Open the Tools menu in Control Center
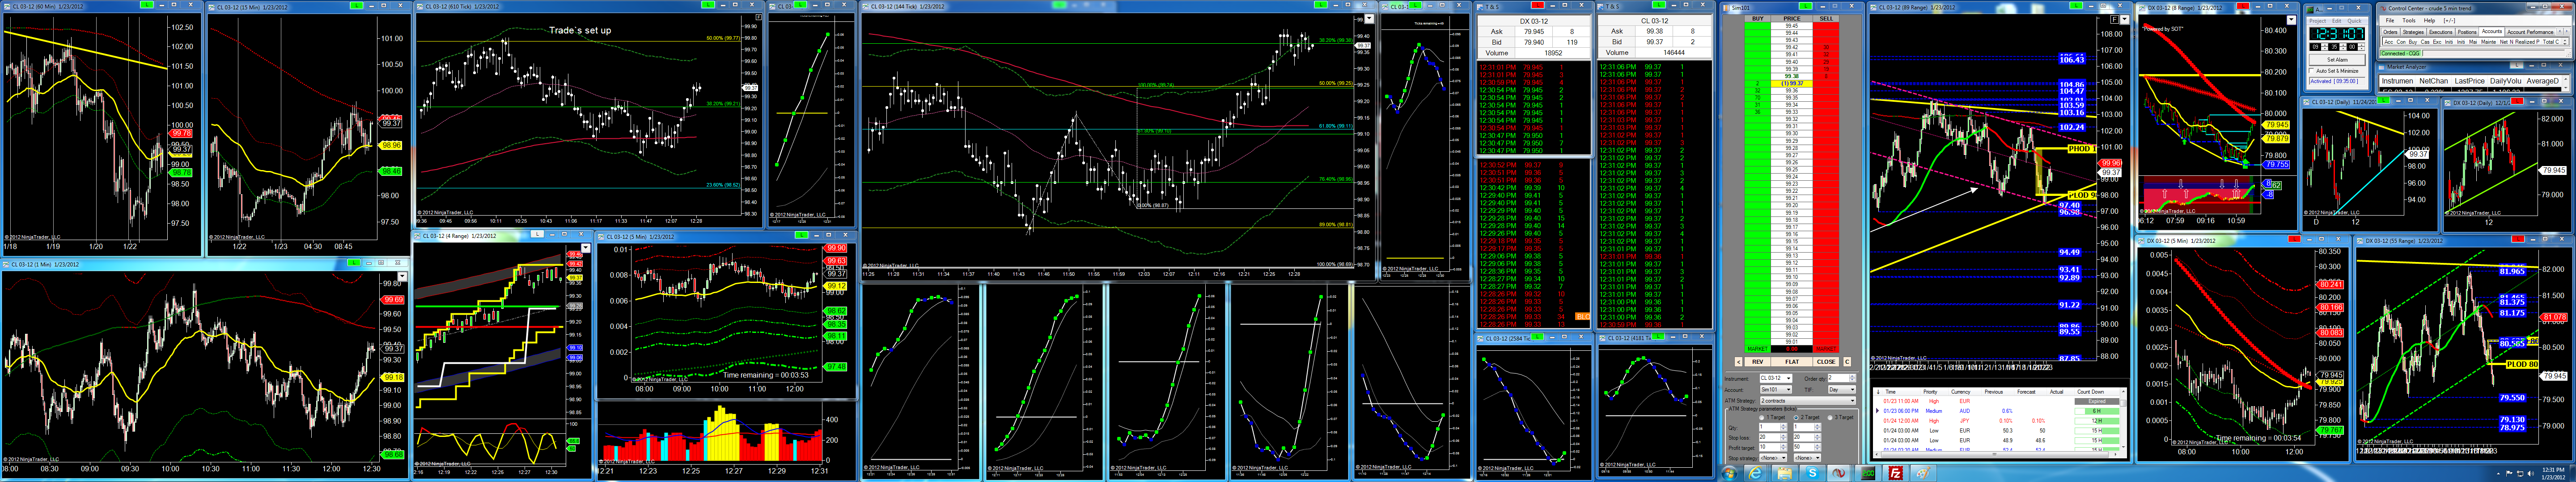The width and height of the screenshot is (2576, 482). (2409, 20)
